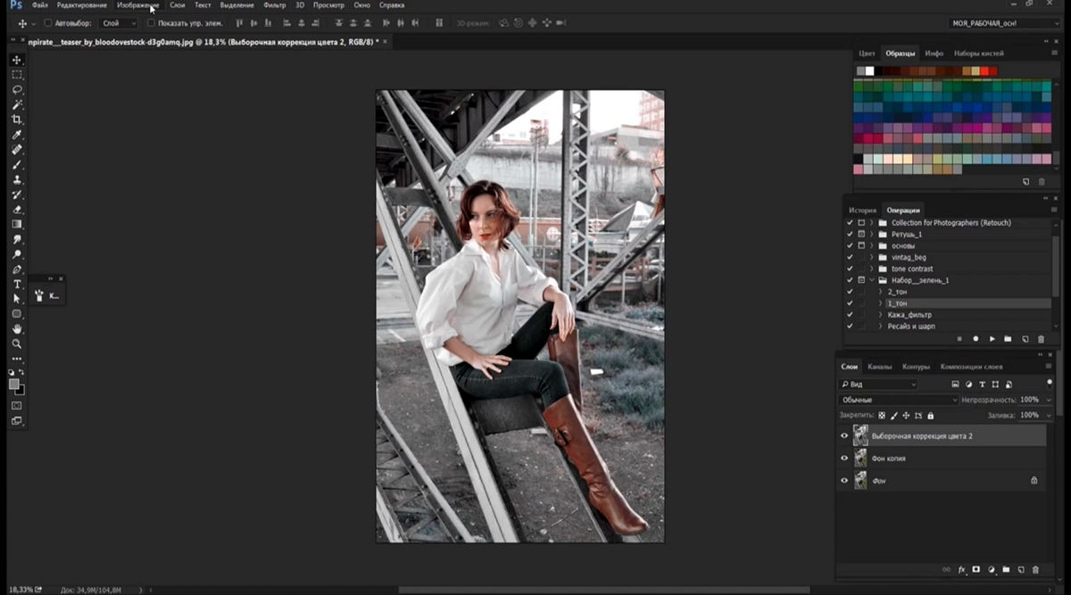
Task: Create a new action set folder
Action: [x=1008, y=339]
